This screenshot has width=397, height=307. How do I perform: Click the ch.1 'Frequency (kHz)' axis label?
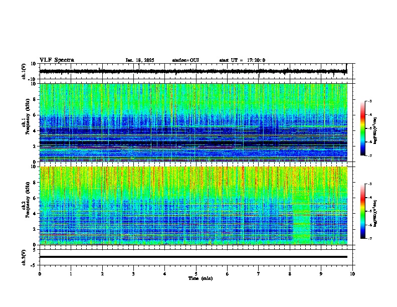28,117
